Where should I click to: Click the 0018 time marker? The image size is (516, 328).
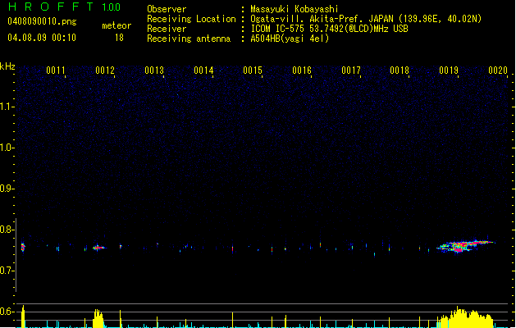point(400,71)
